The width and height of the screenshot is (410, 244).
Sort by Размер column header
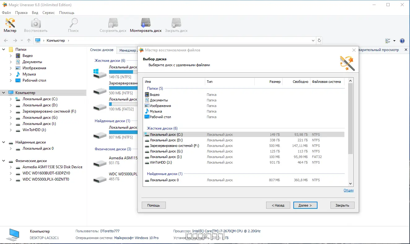point(268,82)
